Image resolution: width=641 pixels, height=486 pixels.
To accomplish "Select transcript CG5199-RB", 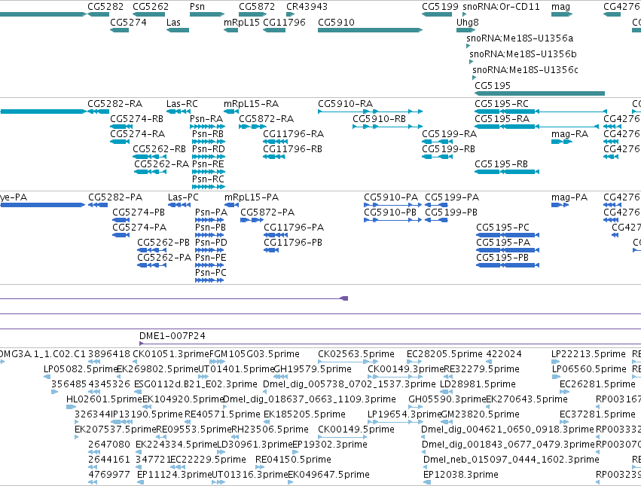I will click(x=437, y=156).
